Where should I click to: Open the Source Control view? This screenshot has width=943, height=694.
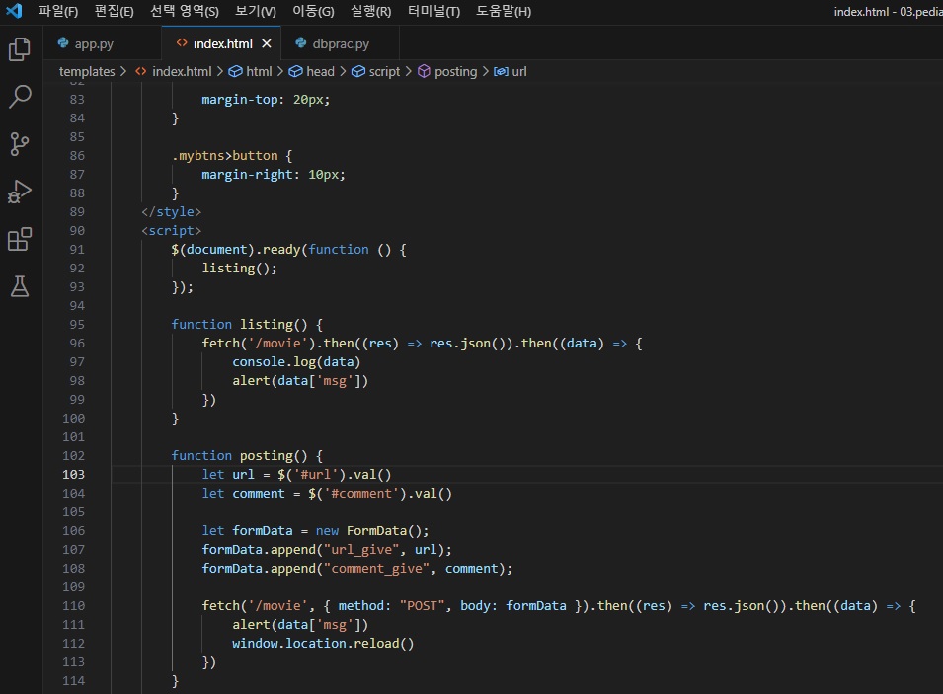tap(20, 144)
